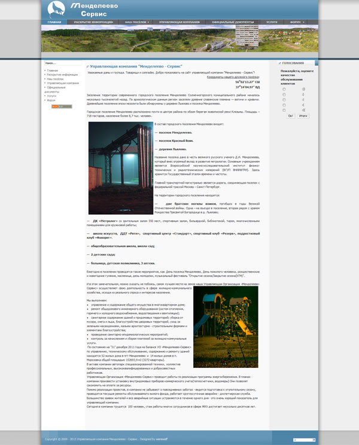Viewport: 359px width, 445px height.
Task: Select the ":((" worst rating radio button
Action: coord(283,109)
